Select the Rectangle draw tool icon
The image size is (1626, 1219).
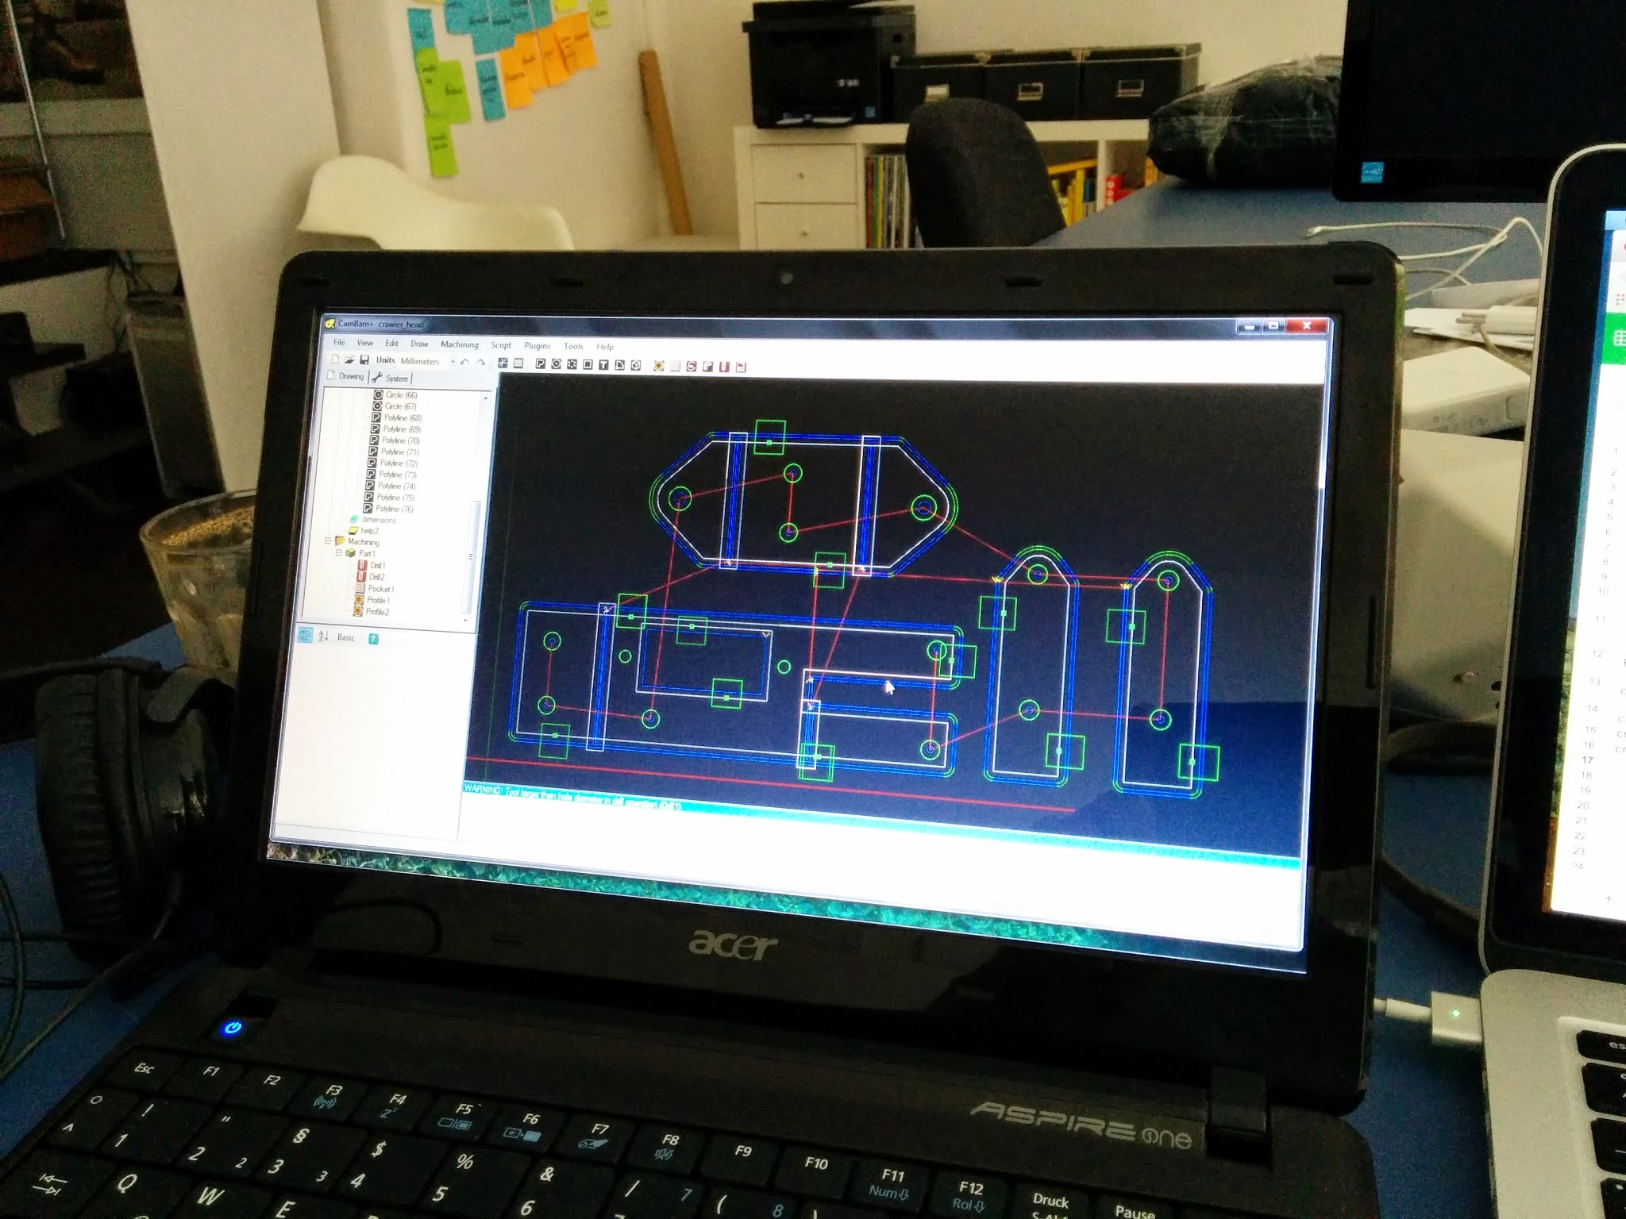[x=588, y=364]
